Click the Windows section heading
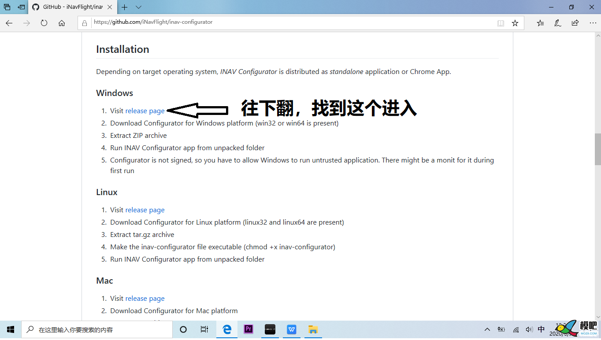This screenshot has width=601, height=340. click(x=115, y=93)
